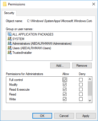This screenshot has width=98, height=121.
Task: Uncheck Allow for Read permission
Action: [65, 94]
